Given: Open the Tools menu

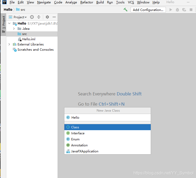Looking at the screenshot, I should (120, 2).
